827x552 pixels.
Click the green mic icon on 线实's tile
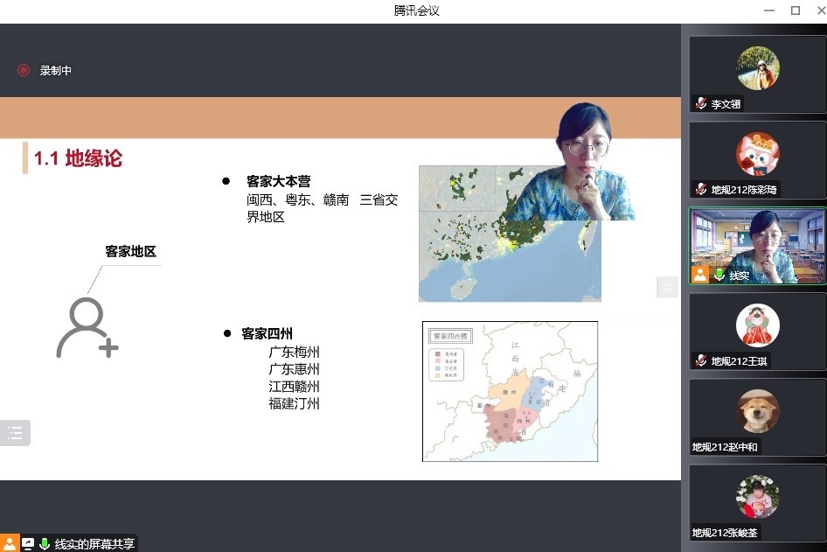point(720,275)
